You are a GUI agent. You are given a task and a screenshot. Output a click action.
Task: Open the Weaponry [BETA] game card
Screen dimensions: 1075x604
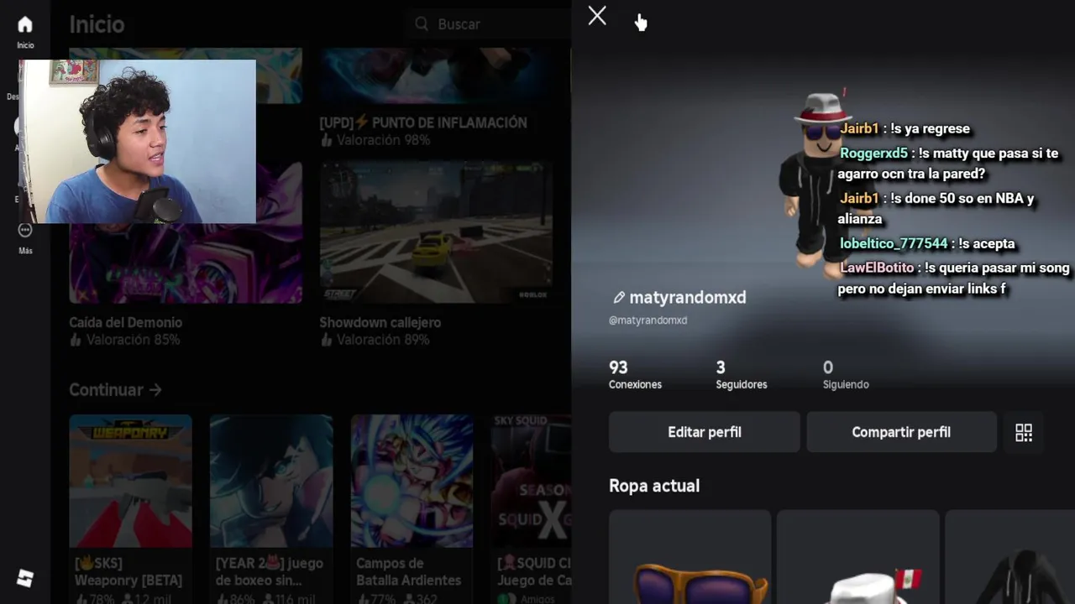click(x=130, y=509)
